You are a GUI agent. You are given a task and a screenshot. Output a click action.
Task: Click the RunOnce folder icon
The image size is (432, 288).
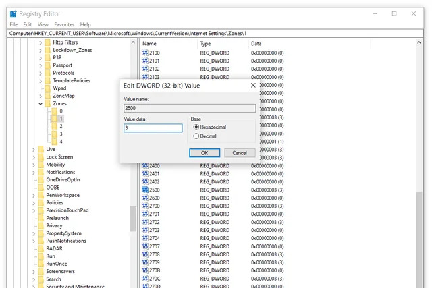(40, 264)
